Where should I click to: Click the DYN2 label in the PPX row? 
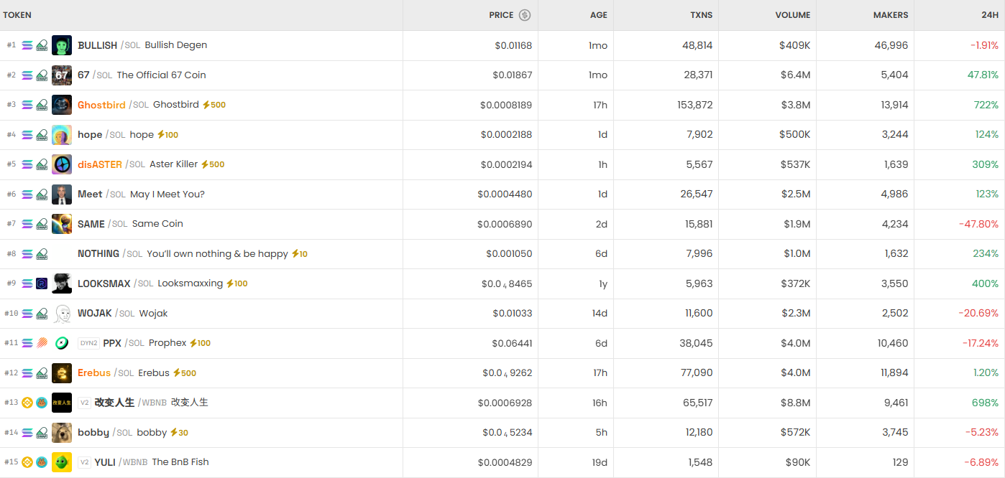[x=88, y=343]
